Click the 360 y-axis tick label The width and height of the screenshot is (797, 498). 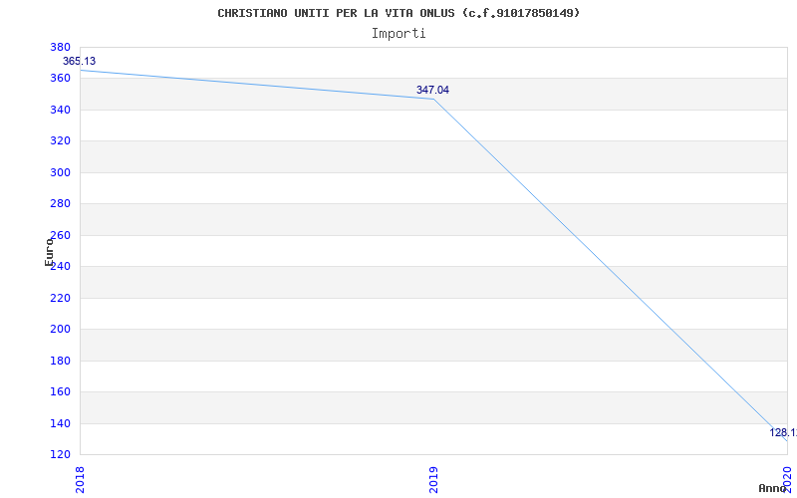(60, 79)
